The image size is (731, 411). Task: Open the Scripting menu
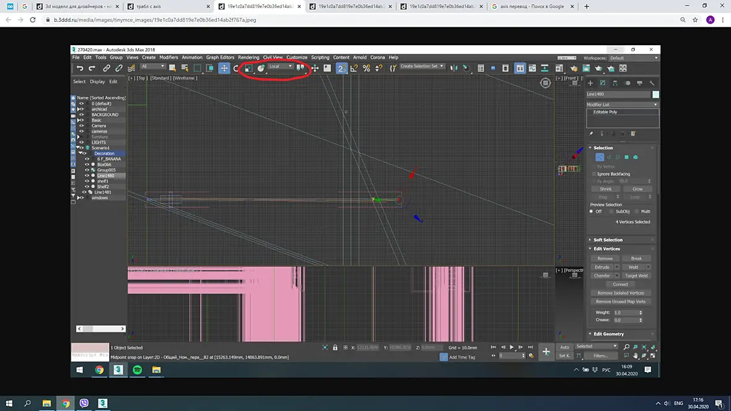click(320, 58)
